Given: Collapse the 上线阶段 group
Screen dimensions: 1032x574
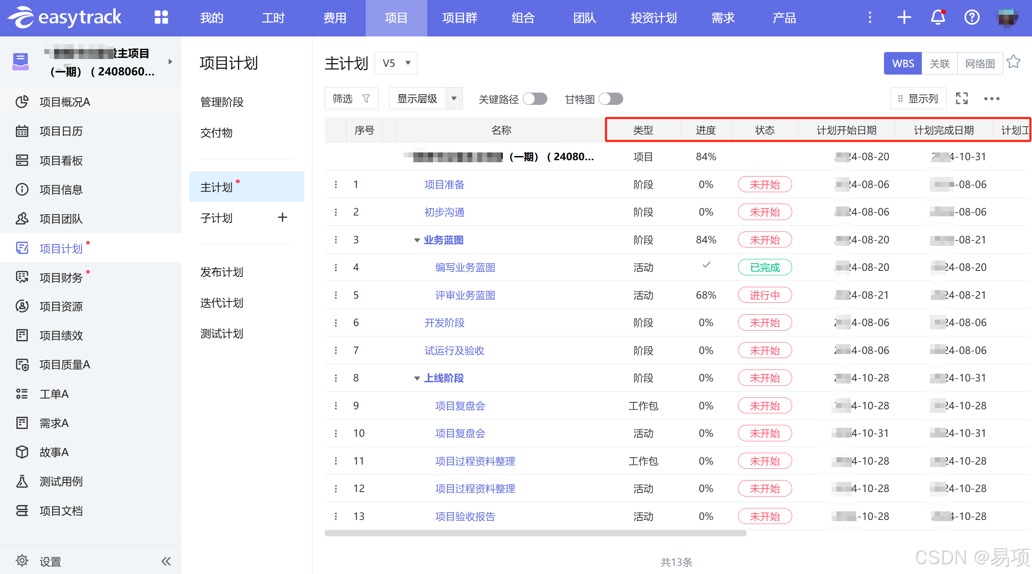Looking at the screenshot, I should [417, 378].
